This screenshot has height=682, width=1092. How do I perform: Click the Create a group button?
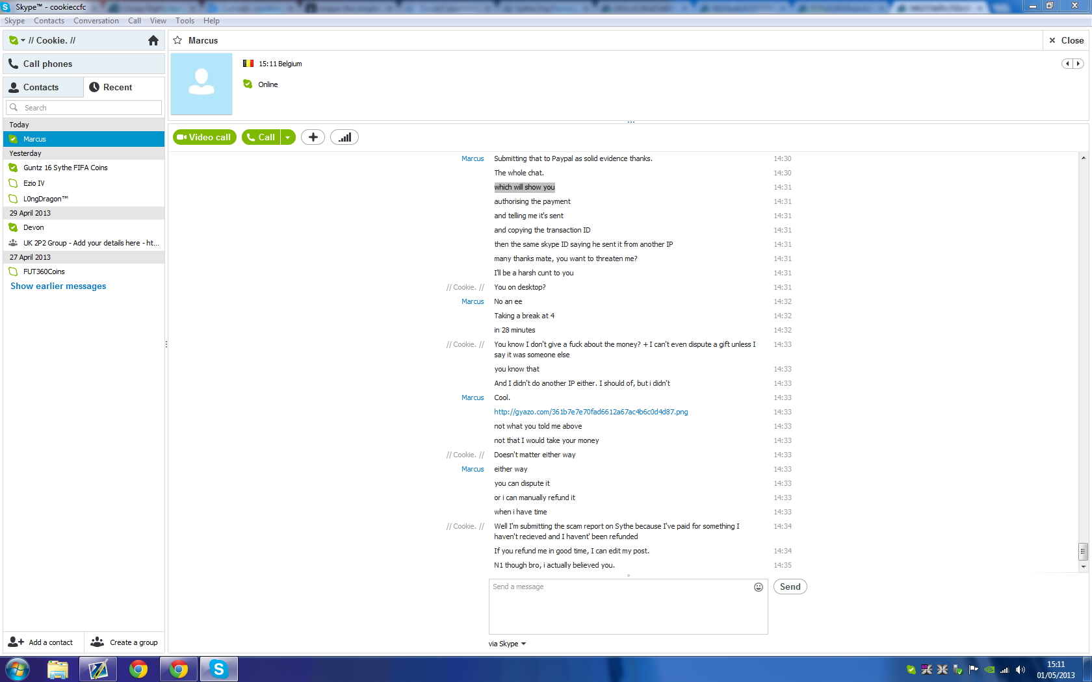coord(124,642)
